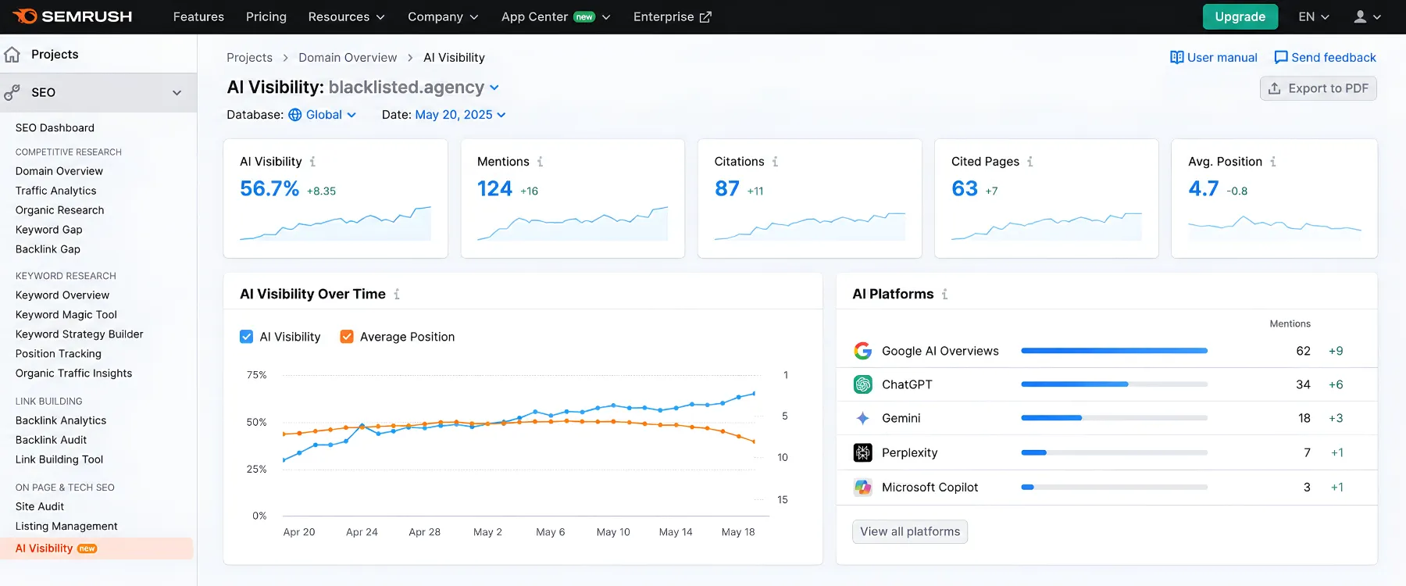Click the AI Visibility info icon
1406x586 pixels.
coord(312,162)
